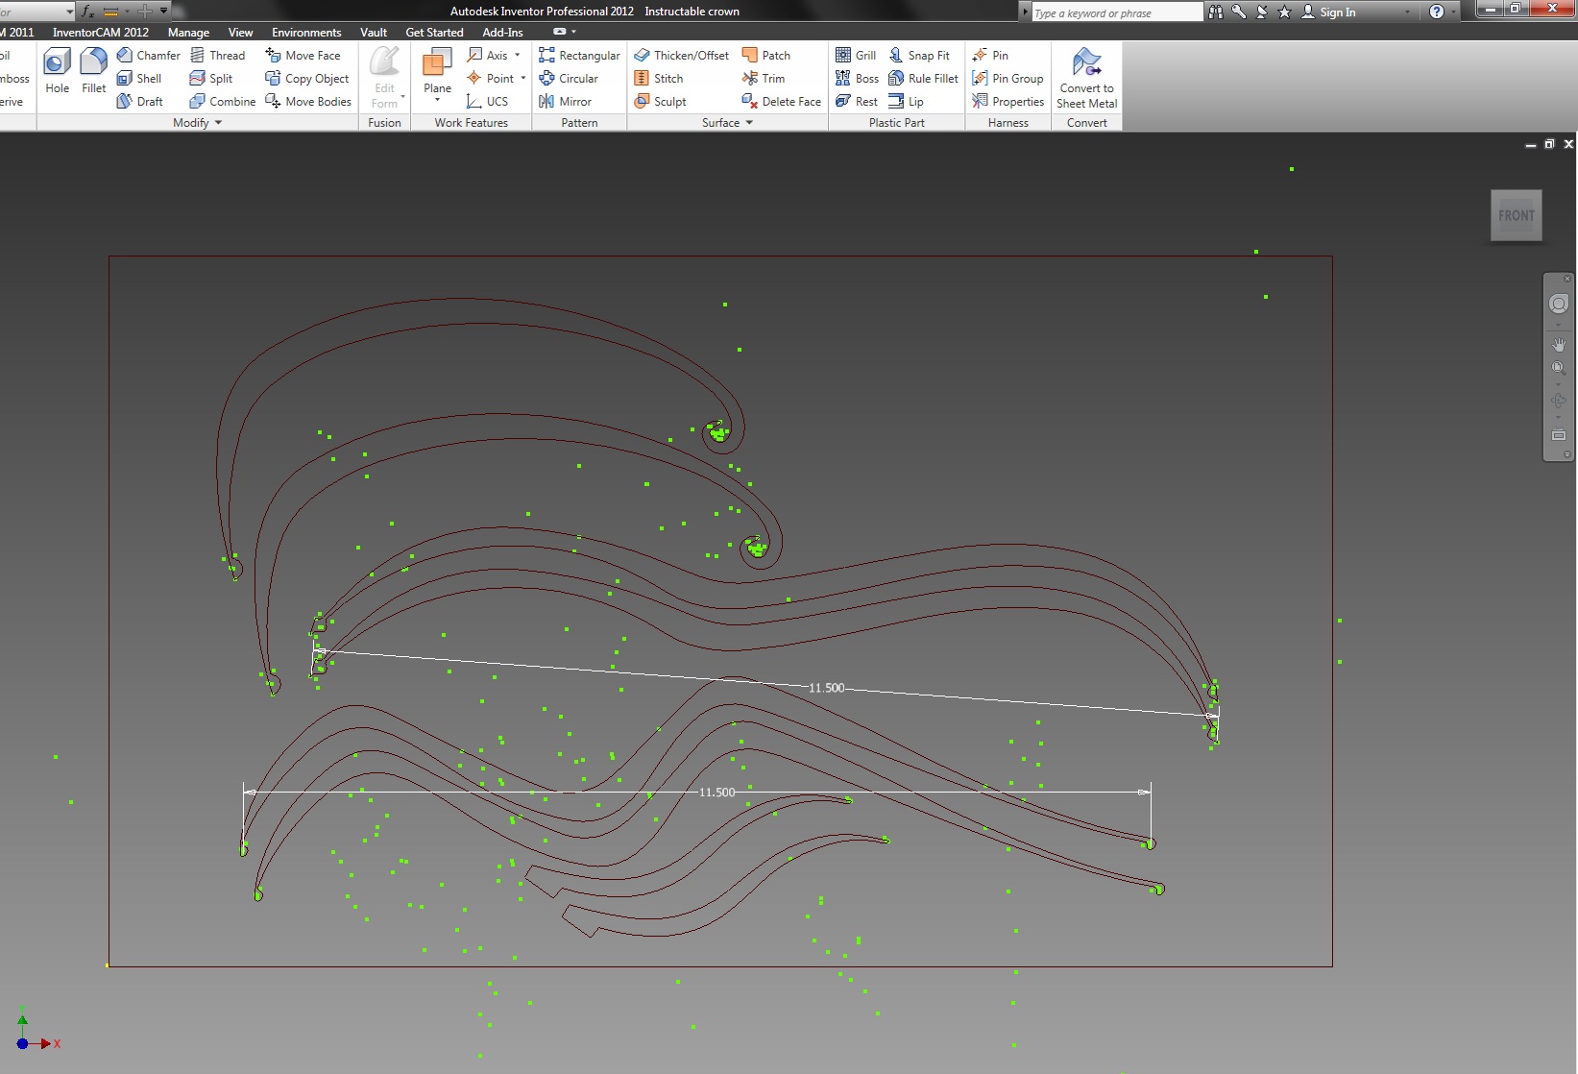Select the Stitch surface tool
This screenshot has height=1074, width=1578.
point(658,79)
